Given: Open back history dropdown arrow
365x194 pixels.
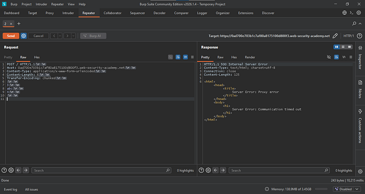Looking at the screenshot, I should [x=60, y=36].
